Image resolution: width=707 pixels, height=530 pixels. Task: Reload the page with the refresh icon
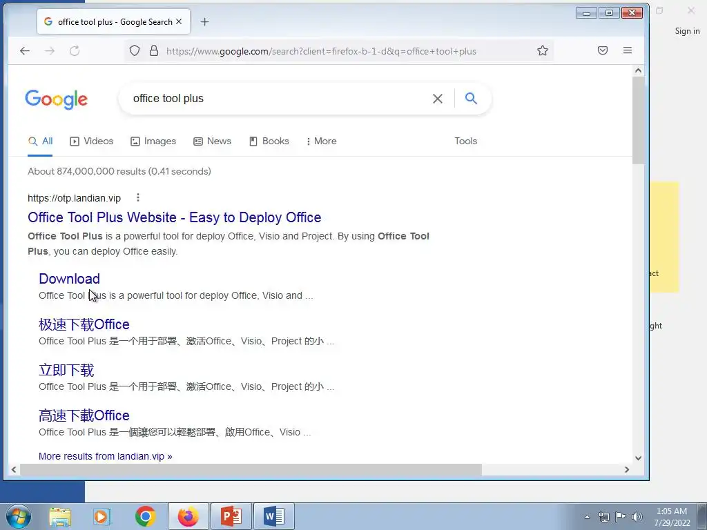(75, 51)
